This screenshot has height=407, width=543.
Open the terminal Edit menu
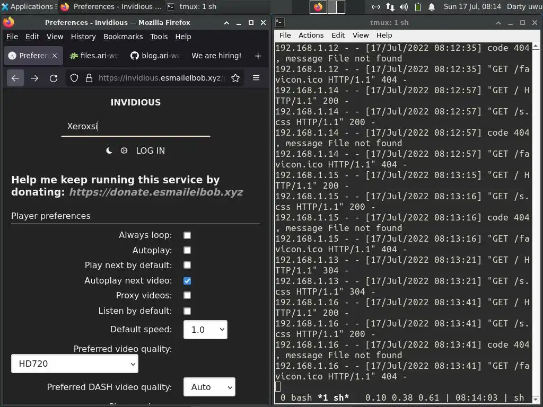(x=338, y=36)
